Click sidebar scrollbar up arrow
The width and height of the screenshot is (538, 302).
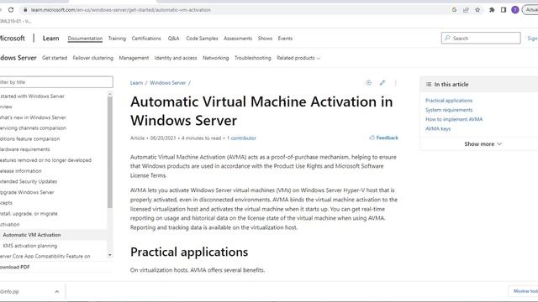point(110,94)
